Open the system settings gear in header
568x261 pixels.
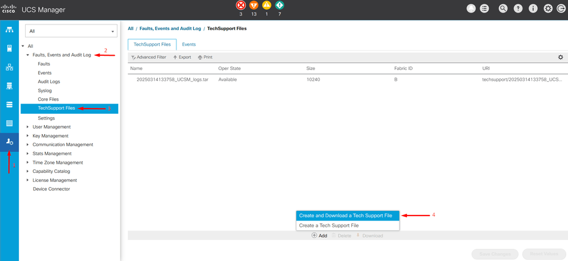[x=548, y=9]
